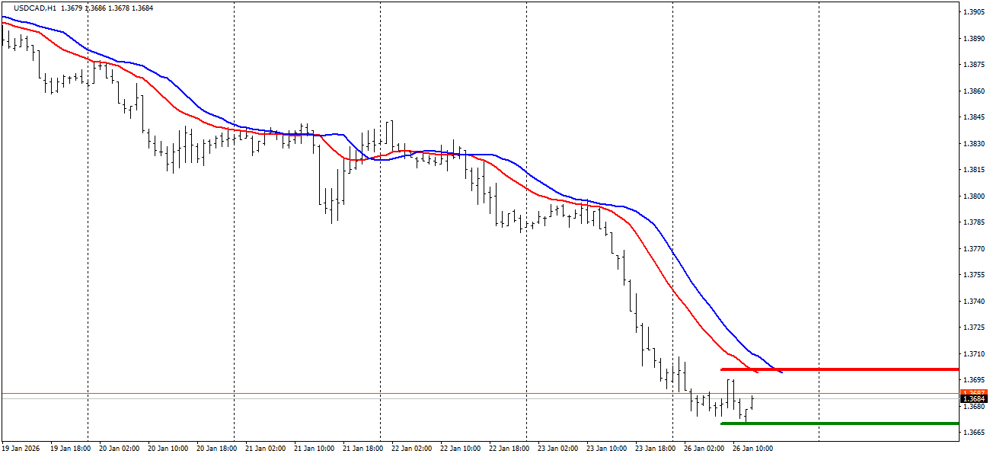Click the "1.3755" price scale label
Viewport: 990px width, 457px height.
974,275
